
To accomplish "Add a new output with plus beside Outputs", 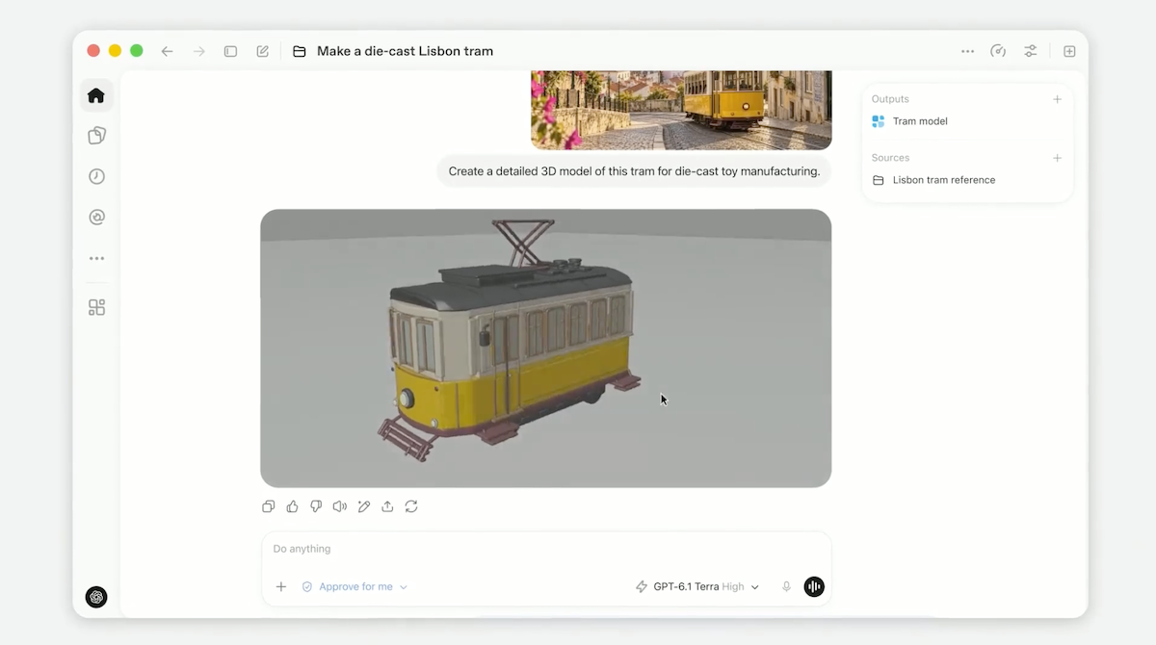I will [x=1057, y=99].
